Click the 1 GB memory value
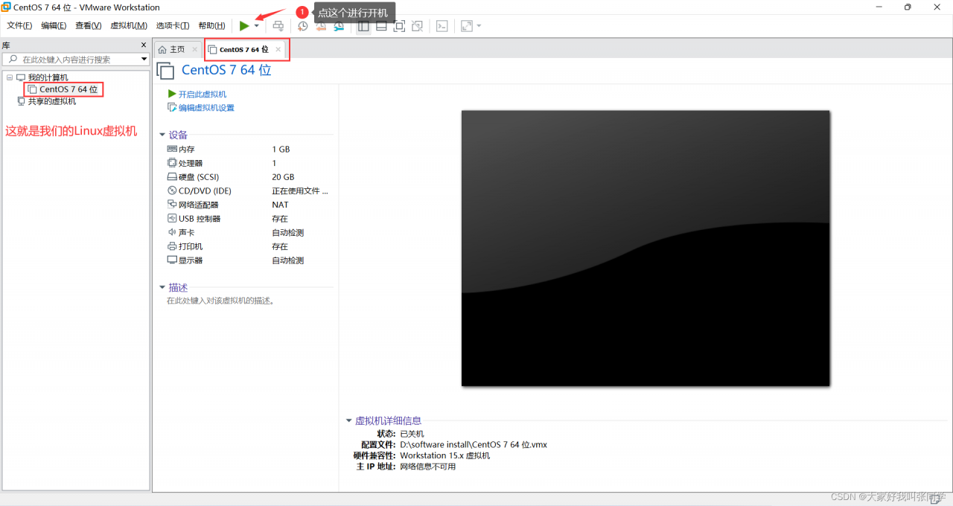This screenshot has height=506, width=953. pos(281,150)
